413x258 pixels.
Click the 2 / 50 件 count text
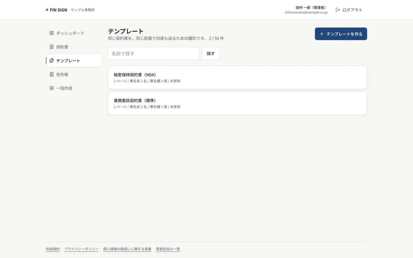(217, 38)
